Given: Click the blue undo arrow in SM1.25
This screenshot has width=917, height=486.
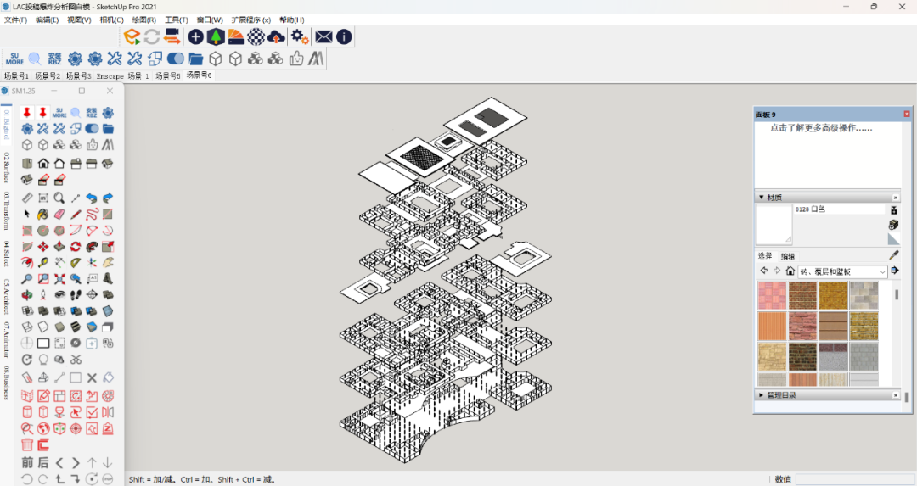Looking at the screenshot, I should coord(92,198).
